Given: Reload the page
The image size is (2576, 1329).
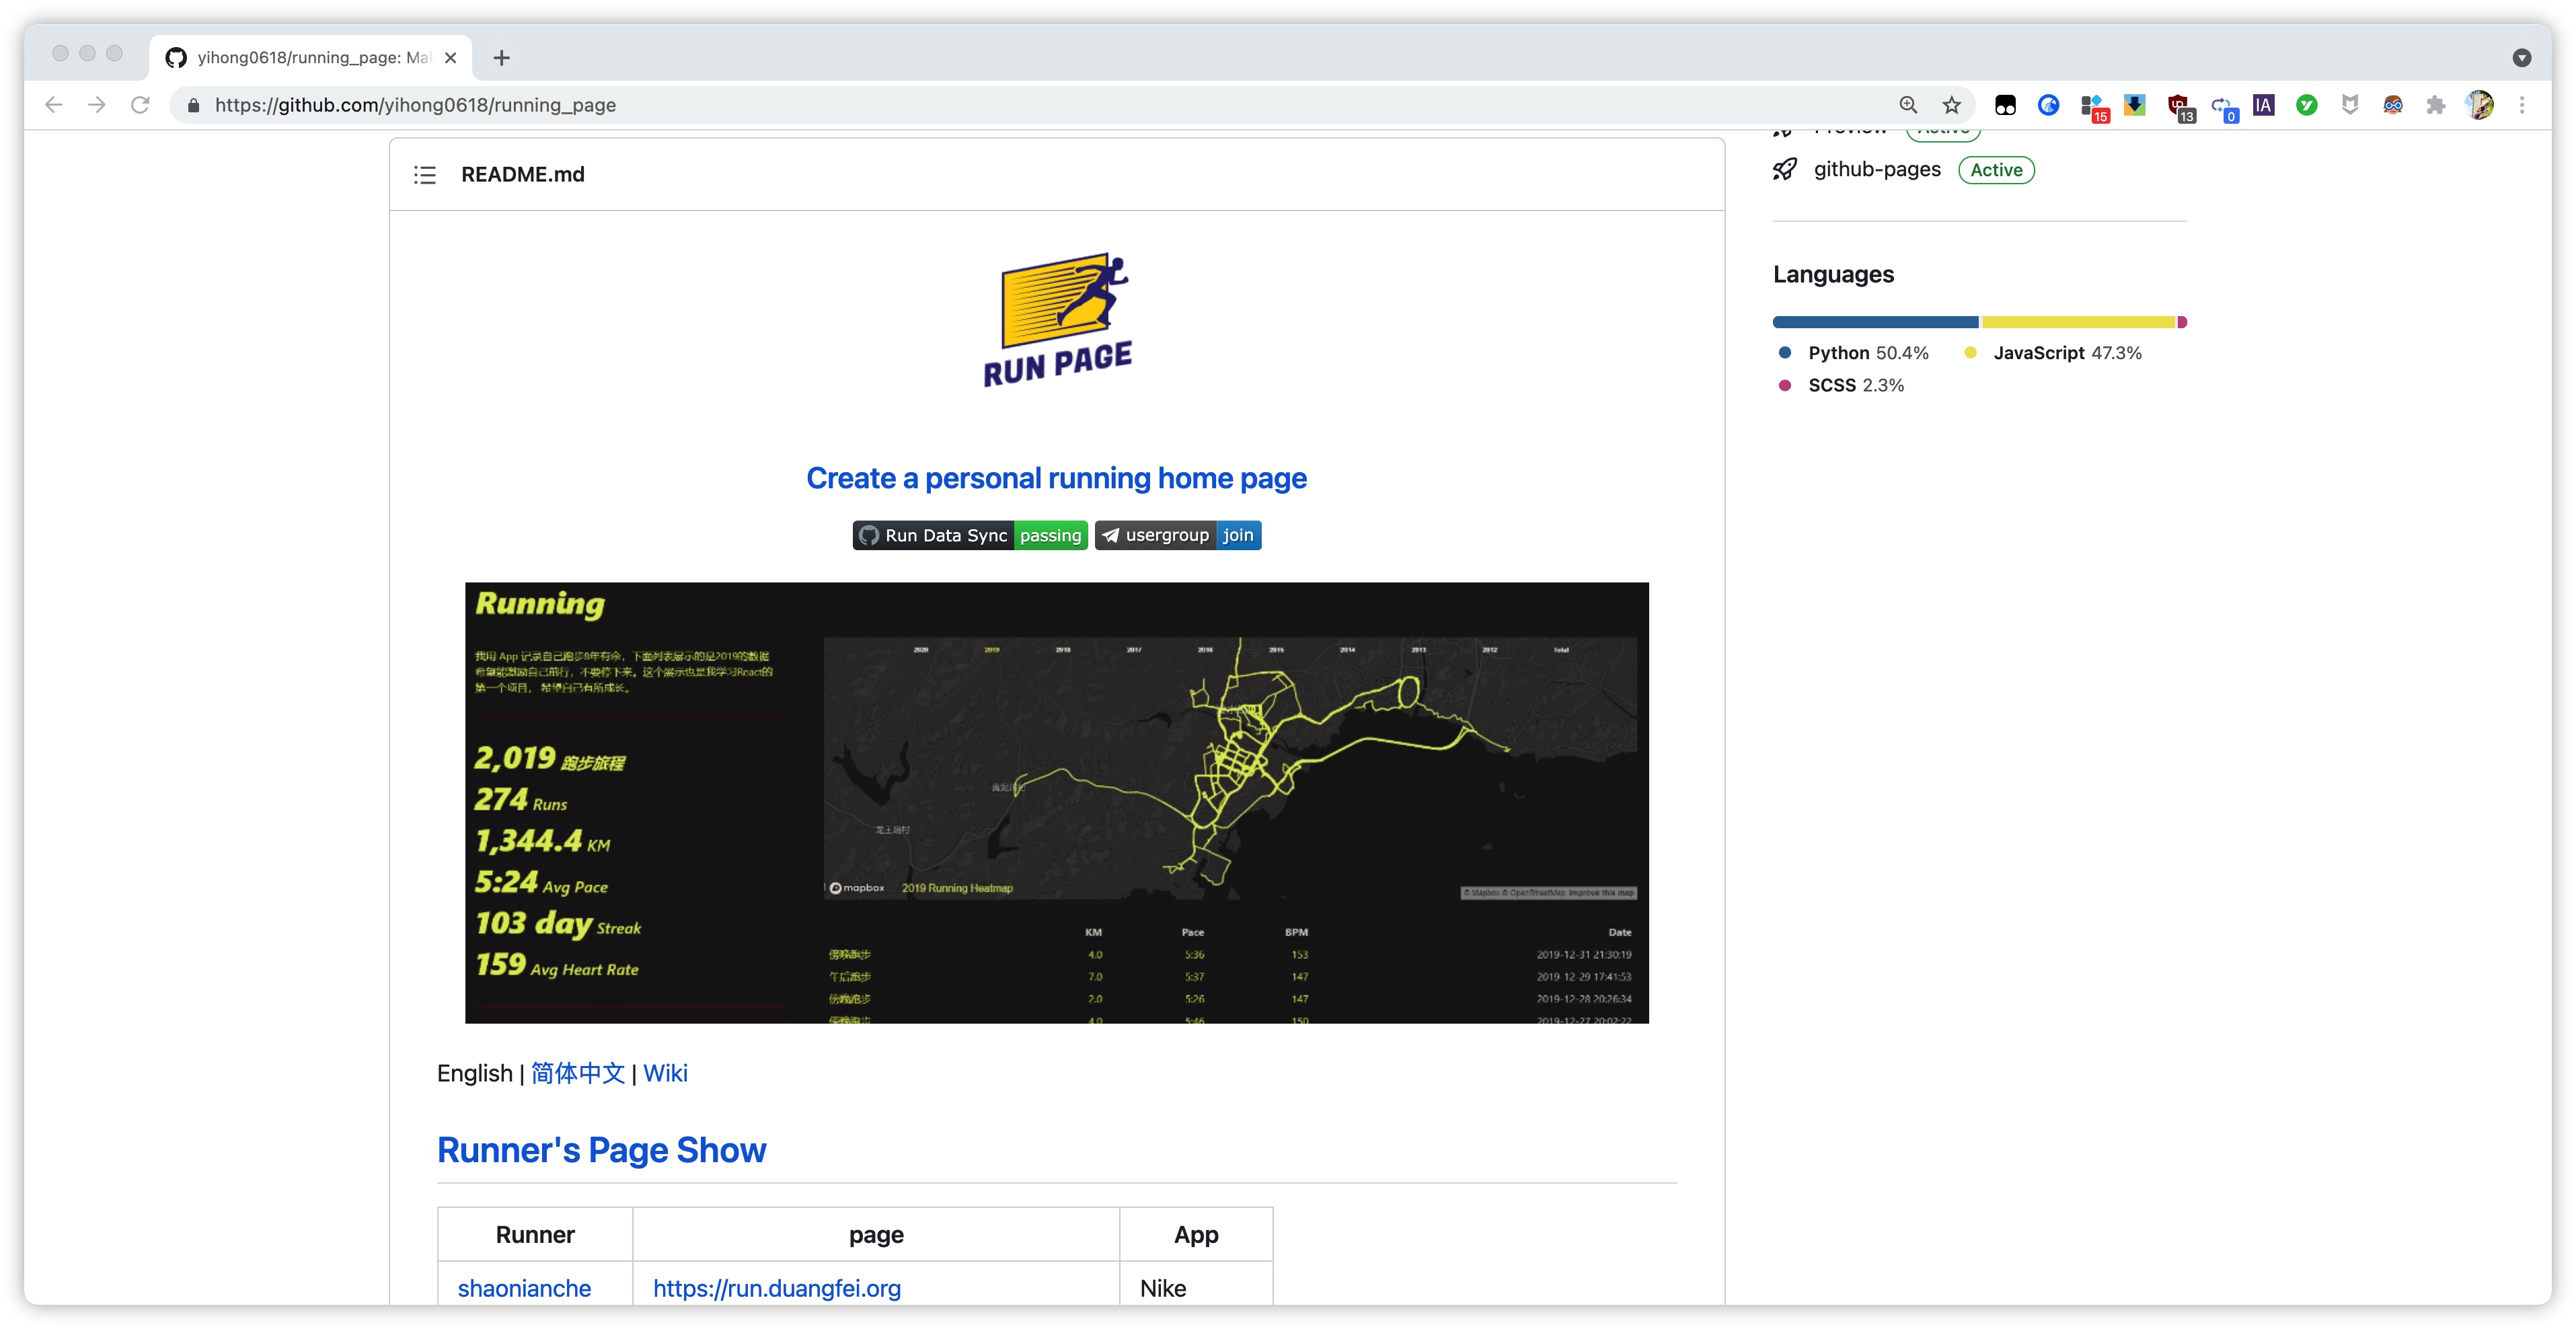Looking at the screenshot, I should [x=140, y=105].
